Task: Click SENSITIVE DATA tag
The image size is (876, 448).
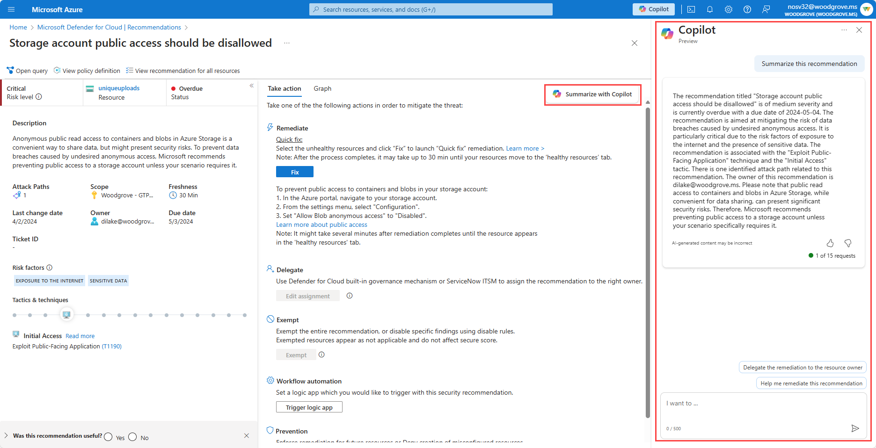Action: [109, 281]
